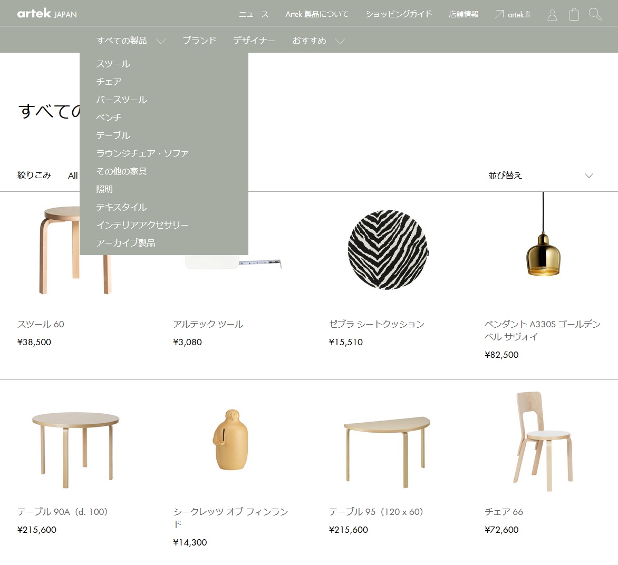Select アーカイブ製品 menu entry
Screen dimensions: 618x565
[125, 243]
